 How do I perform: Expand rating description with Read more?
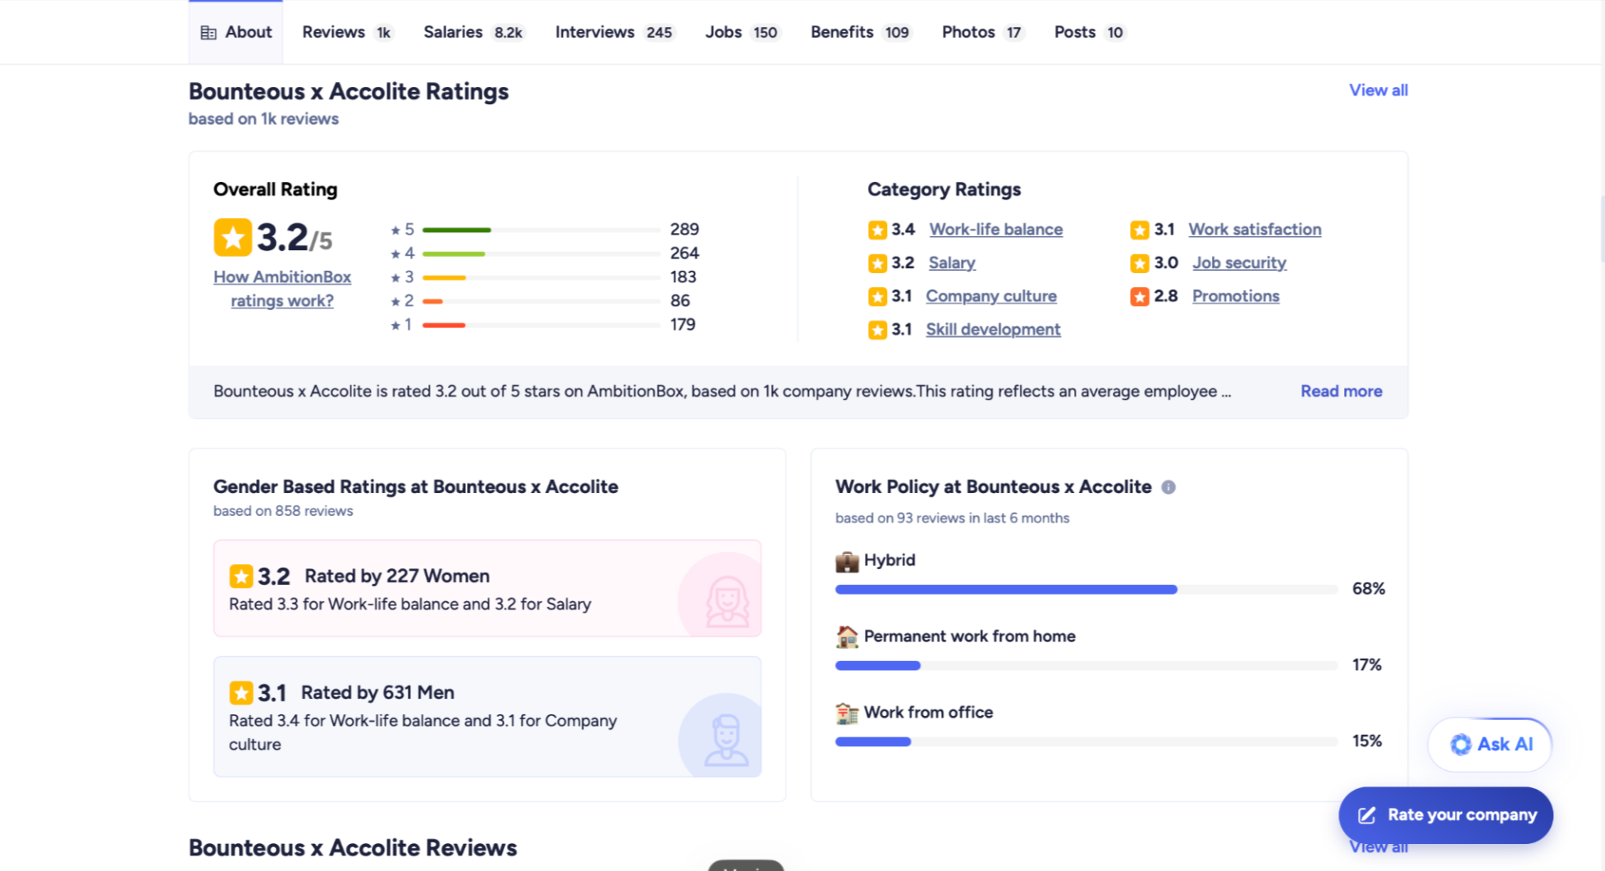pyautogui.click(x=1341, y=391)
